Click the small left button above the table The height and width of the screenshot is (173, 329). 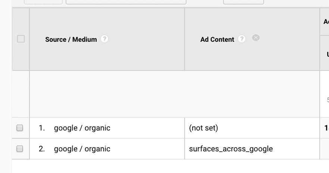[x=43, y=2]
